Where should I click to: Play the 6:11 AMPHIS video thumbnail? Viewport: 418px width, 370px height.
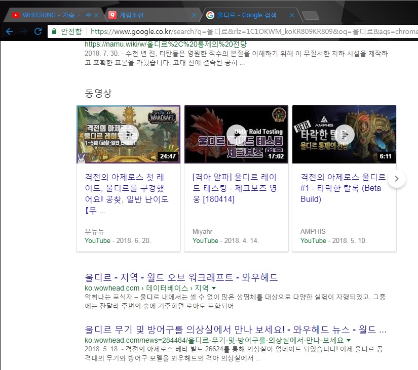click(344, 134)
